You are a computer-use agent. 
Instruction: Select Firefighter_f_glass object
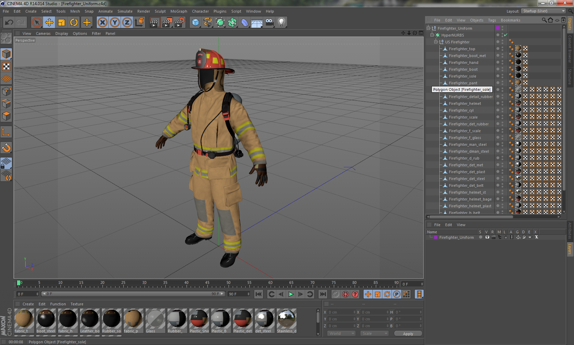pos(465,138)
